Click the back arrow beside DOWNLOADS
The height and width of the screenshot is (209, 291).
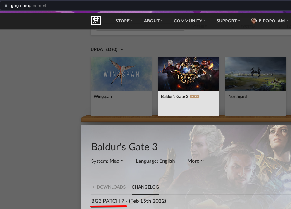point(93,187)
